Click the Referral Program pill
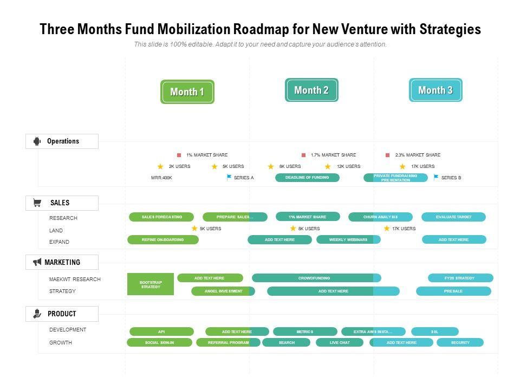The image size is (520, 390). (x=227, y=342)
